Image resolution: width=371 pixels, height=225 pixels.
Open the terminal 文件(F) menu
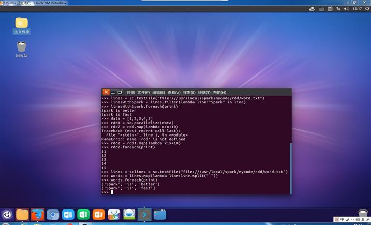[143, 92]
